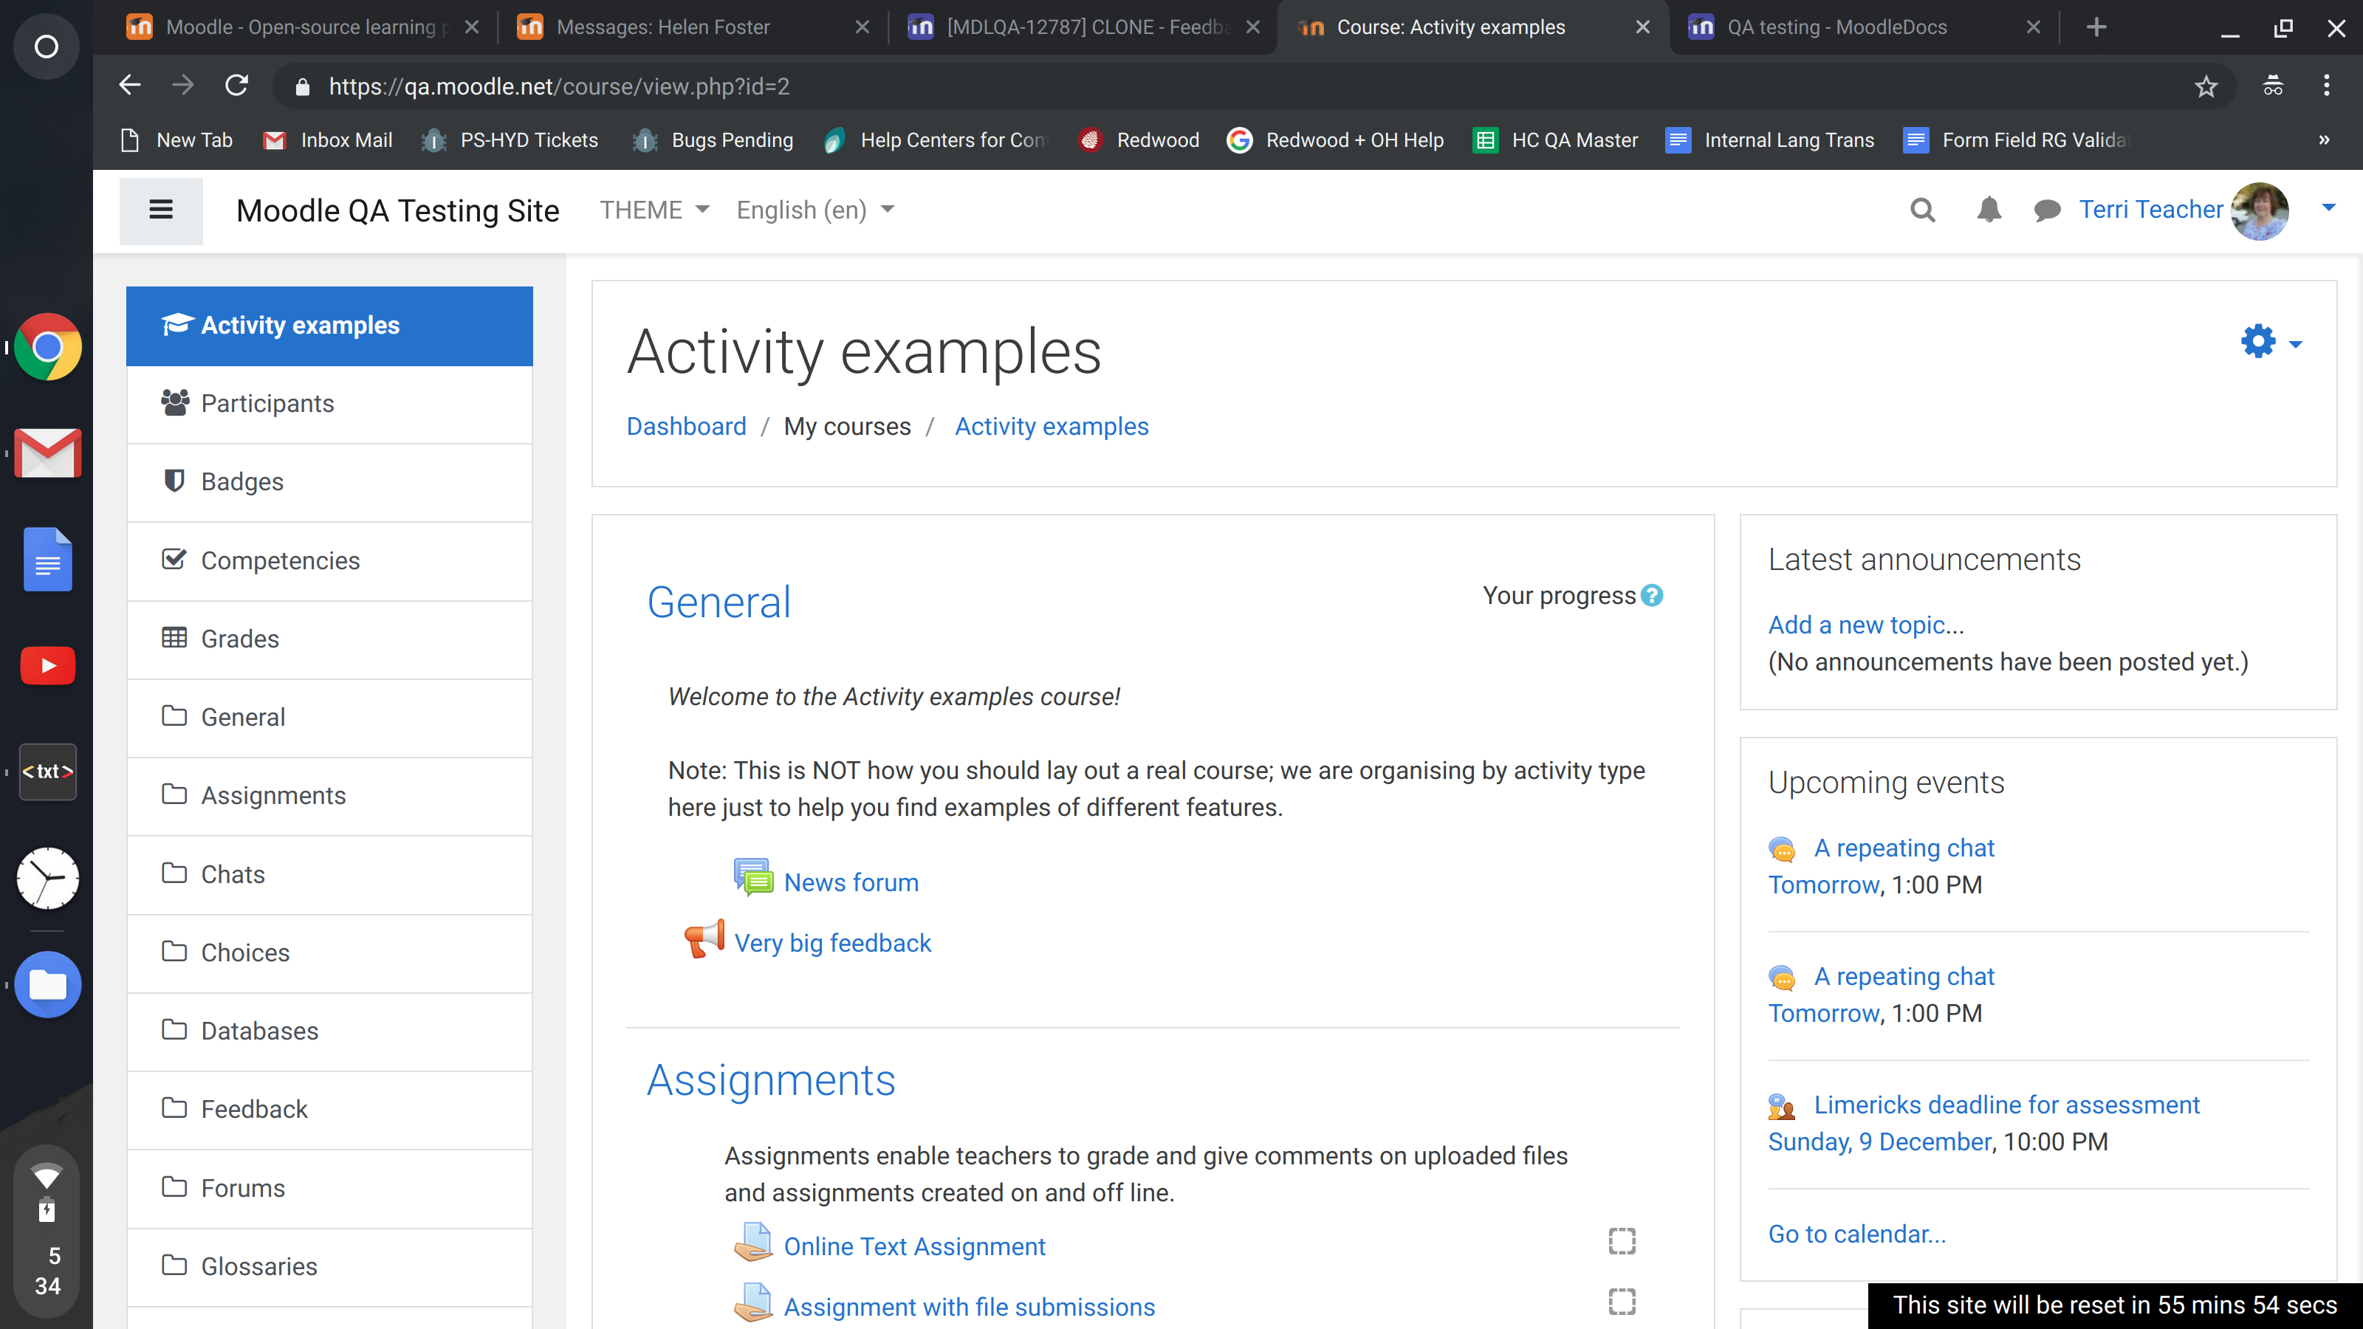Switch to MDLQA-12787 CLONE tab
The width and height of the screenshot is (2363, 1329).
pos(1083,27)
